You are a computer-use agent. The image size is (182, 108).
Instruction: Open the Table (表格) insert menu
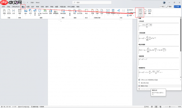coord(20,12)
